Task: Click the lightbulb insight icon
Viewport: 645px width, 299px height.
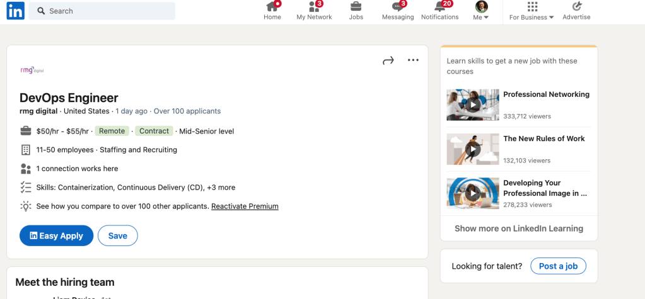Action: [25, 206]
